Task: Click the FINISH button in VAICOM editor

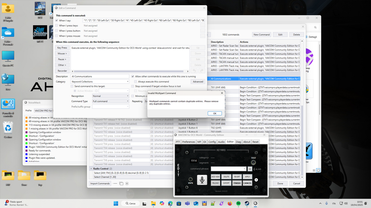Action: [237, 183]
